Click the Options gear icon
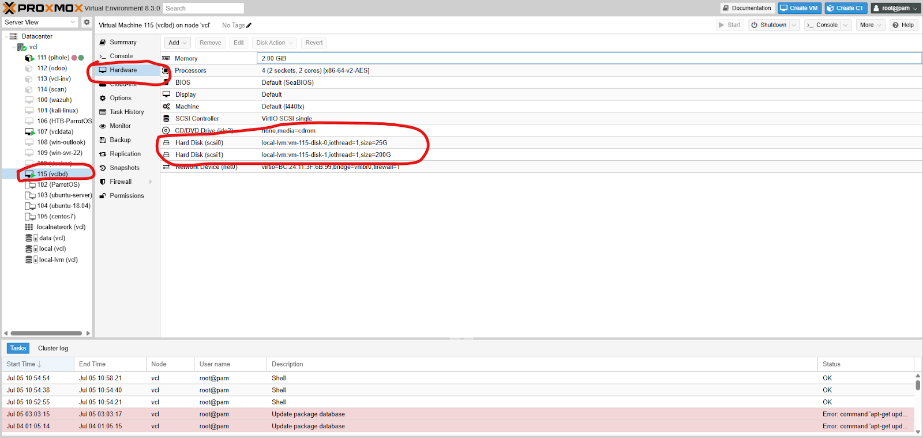 coord(103,98)
